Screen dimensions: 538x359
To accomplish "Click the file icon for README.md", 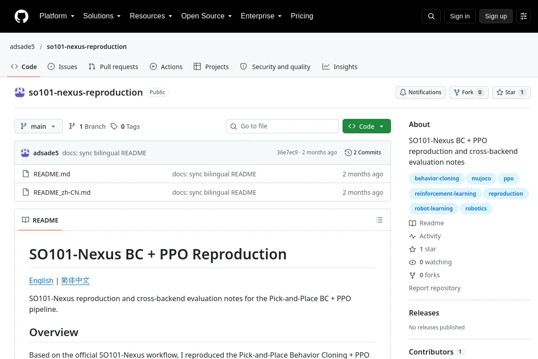I will 26,174.
